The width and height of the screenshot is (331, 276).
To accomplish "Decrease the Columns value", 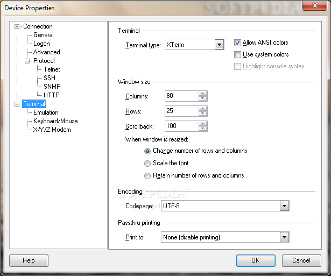I will (x=203, y=98).
